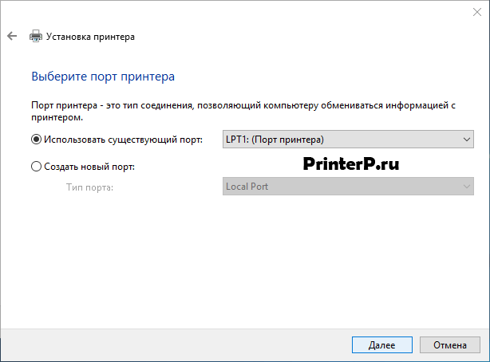Select 'Использовать существующий порт' radio button

36,140
